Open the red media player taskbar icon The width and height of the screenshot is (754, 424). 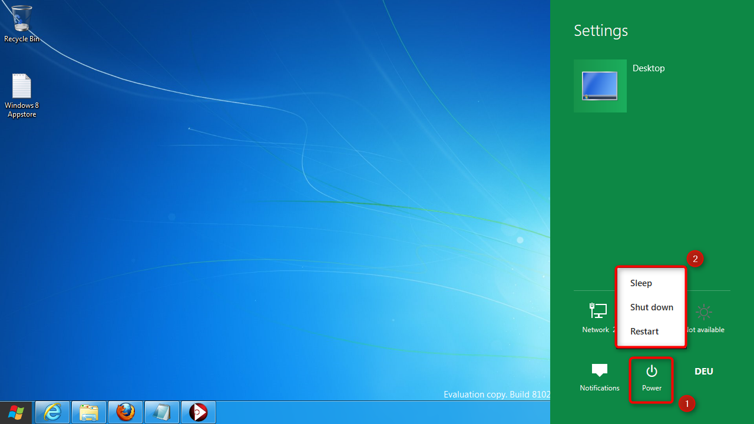pos(198,412)
